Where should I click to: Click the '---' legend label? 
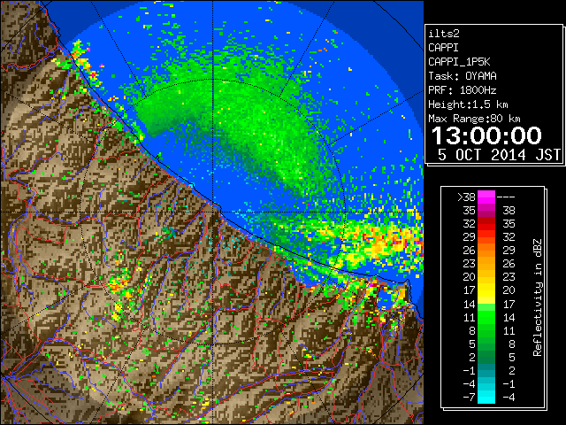(506, 197)
